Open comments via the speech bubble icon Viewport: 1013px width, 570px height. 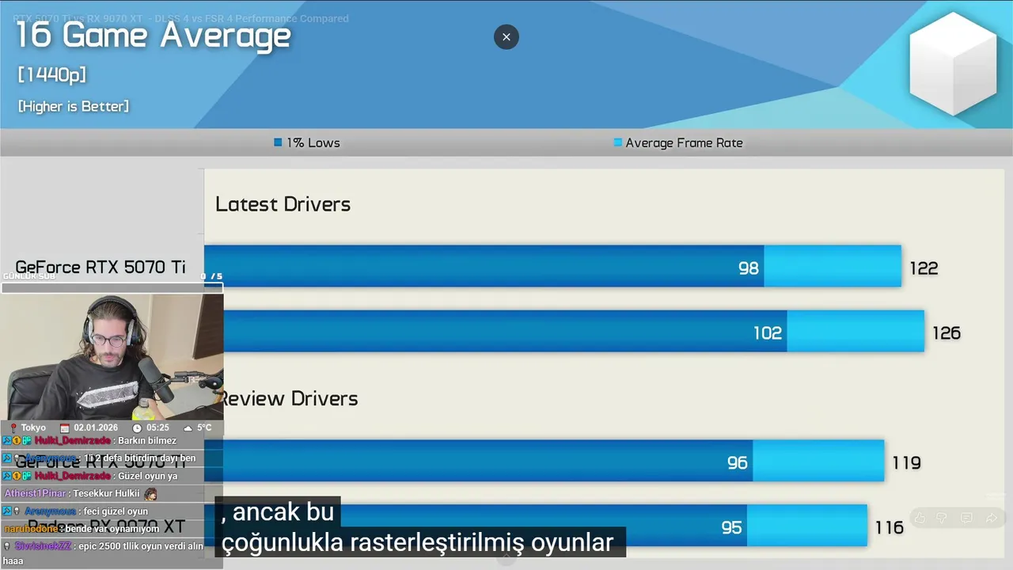[966, 518]
